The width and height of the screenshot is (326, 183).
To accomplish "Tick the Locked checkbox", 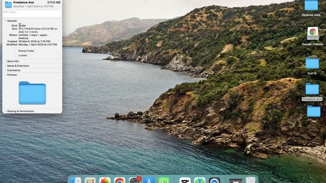I will (x=16, y=55).
